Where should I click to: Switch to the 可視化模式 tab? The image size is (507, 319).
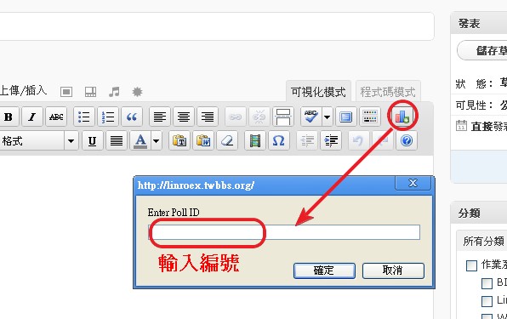tap(318, 92)
